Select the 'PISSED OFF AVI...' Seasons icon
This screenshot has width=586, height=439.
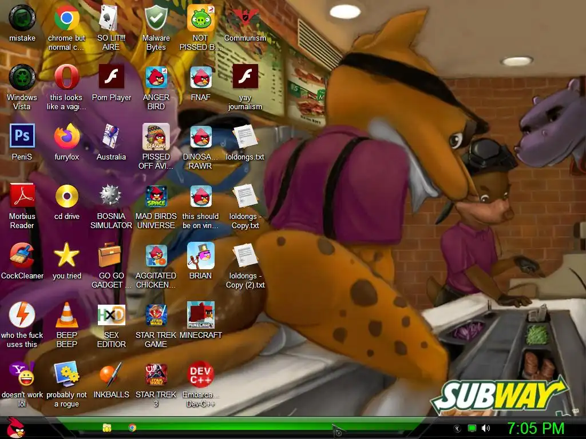(156, 136)
